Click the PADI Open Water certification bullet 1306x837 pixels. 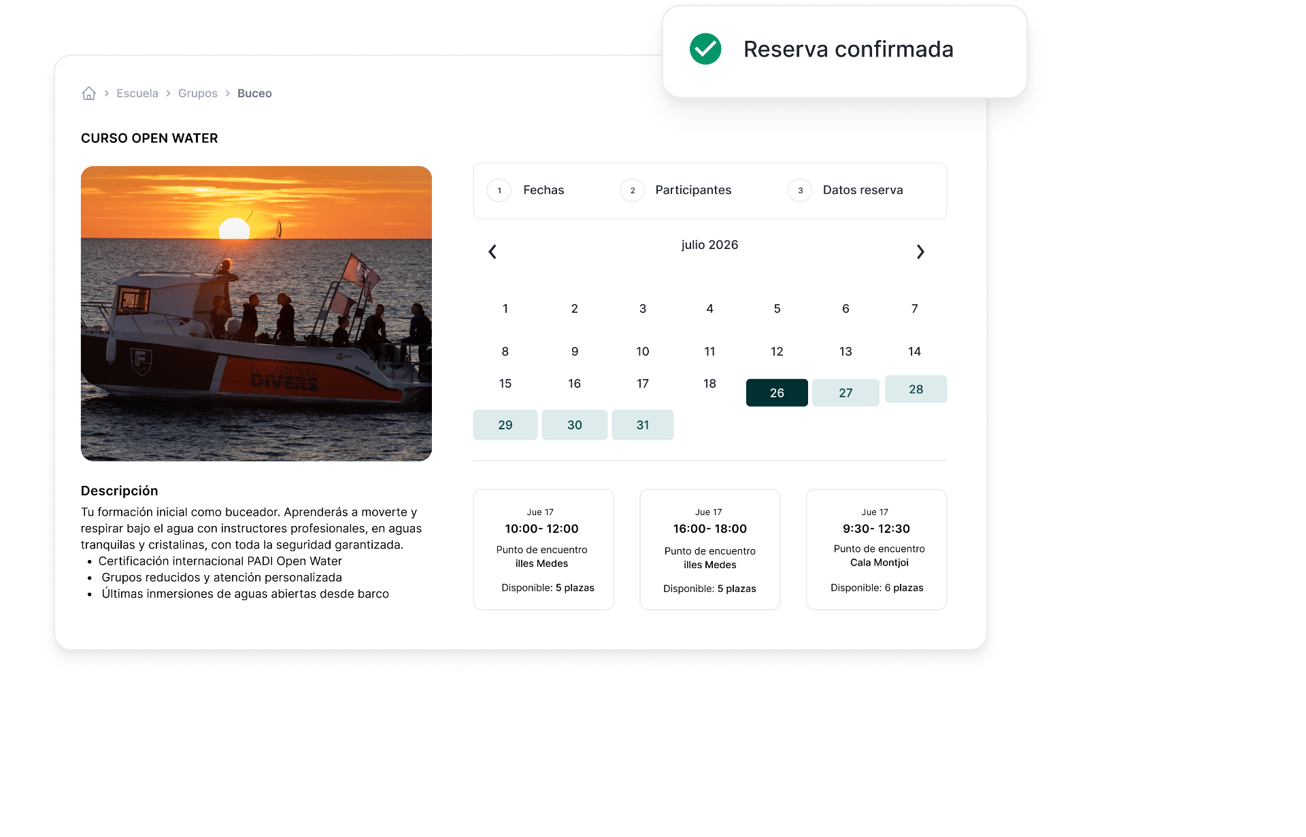tap(220, 561)
